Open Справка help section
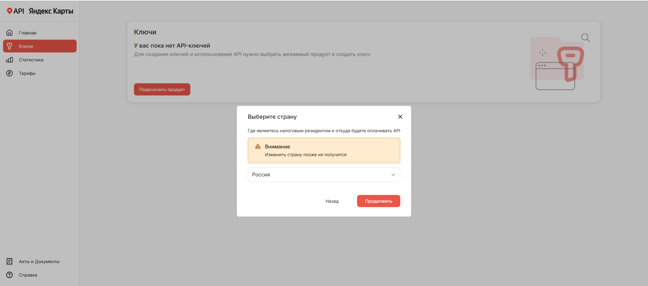Screen dimensions: 648x286 point(40,275)
